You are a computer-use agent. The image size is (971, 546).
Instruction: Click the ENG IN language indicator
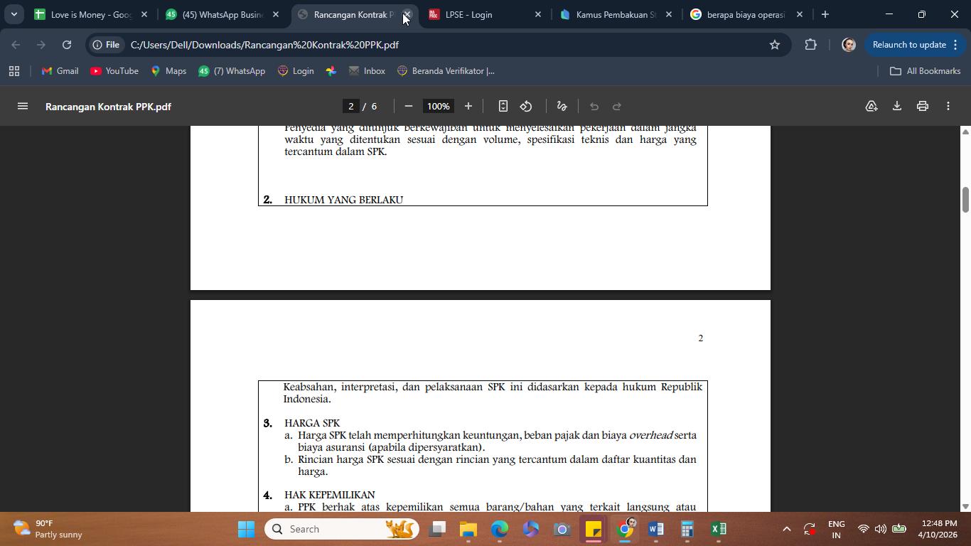pyautogui.click(x=837, y=529)
